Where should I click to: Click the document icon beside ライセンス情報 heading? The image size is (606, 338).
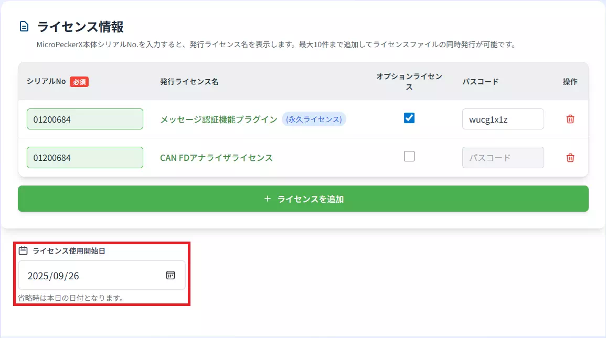pyautogui.click(x=23, y=24)
